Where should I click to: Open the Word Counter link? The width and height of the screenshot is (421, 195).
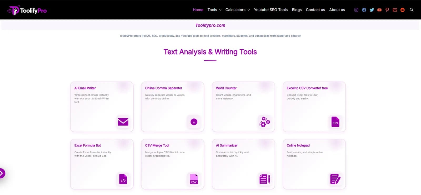tap(226, 88)
